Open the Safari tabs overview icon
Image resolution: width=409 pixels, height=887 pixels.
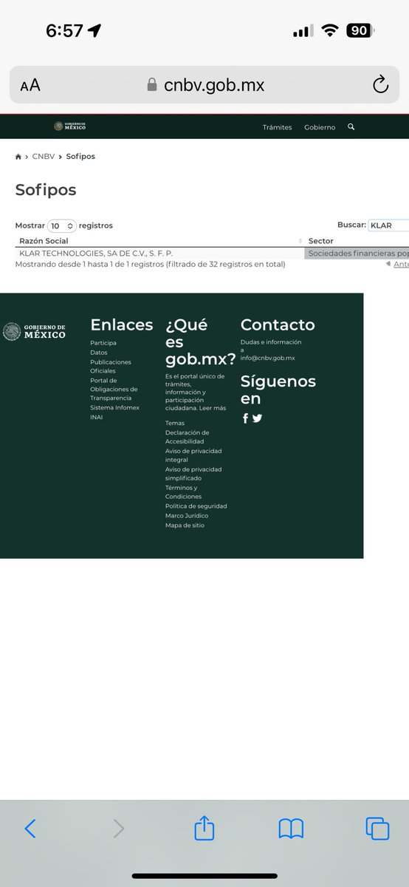[x=377, y=828]
